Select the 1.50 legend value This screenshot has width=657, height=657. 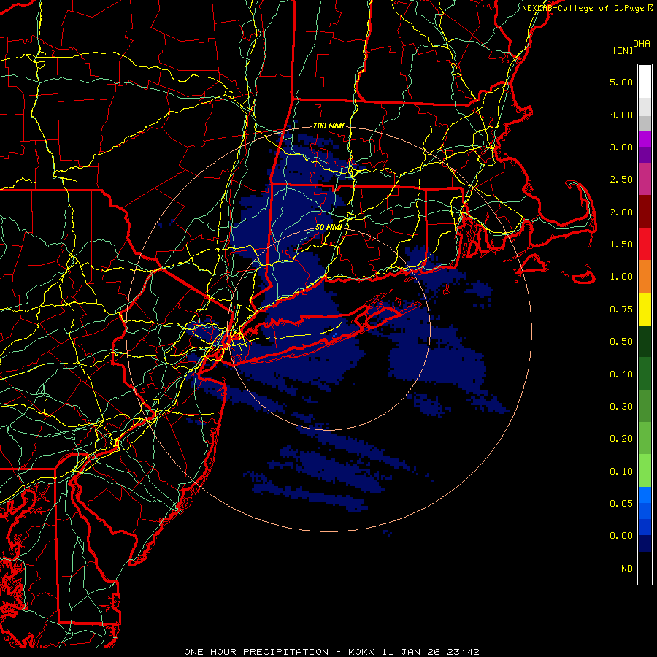pos(621,245)
